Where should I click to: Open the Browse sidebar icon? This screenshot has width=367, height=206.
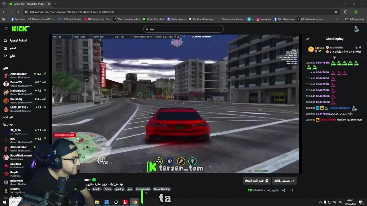[5, 48]
